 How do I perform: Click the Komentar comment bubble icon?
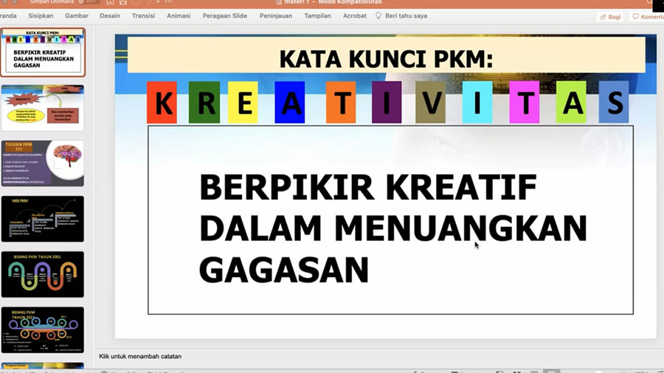636,16
